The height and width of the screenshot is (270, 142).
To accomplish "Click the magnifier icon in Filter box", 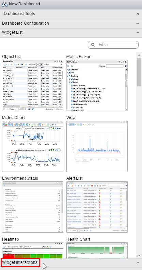I will click(93, 45).
